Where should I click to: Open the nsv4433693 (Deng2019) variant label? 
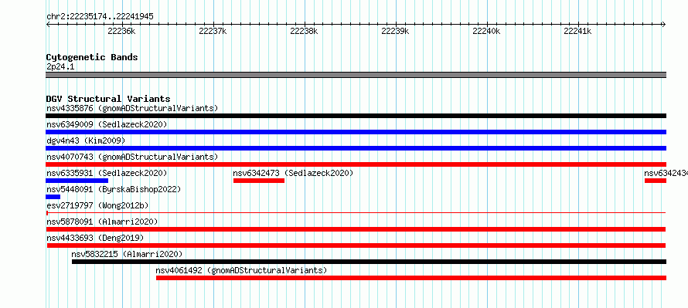pos(95,238)
